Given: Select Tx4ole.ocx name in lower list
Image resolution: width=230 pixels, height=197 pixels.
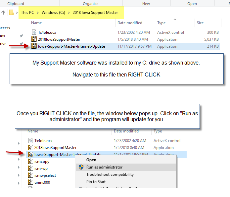Looking at the screenshot, I should 43,141.
